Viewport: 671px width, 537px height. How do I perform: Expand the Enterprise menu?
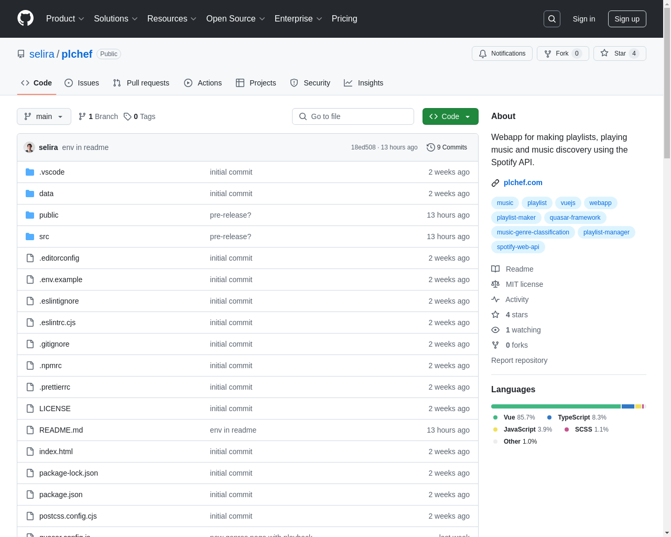(x=298, y=19)
